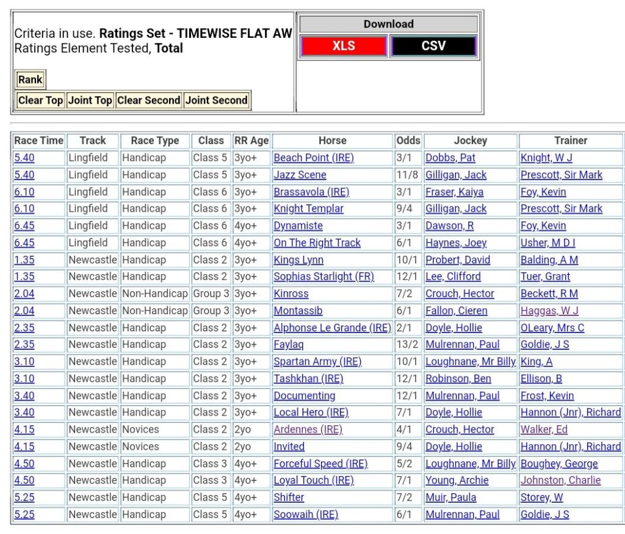Open jockey Muir, Paula link
The image size is (625, 534).
click(450, 497)
